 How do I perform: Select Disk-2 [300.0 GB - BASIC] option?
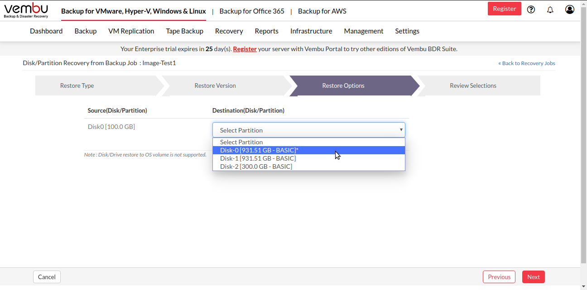pyautogui.click(x=309, y=166)
